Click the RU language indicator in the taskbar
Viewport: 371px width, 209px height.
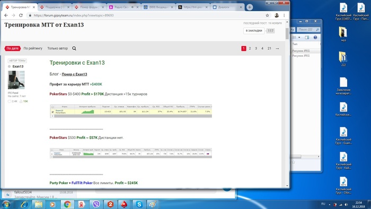click(x=323, y=204)
